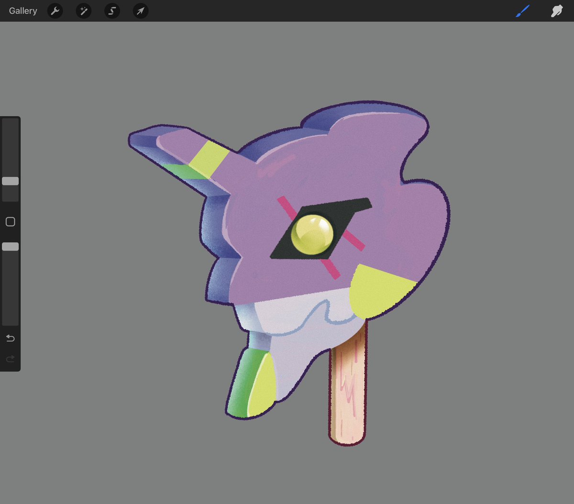The image size is (574, 504).
Task: Redo the undone stroke
Action: pos(10,359)
